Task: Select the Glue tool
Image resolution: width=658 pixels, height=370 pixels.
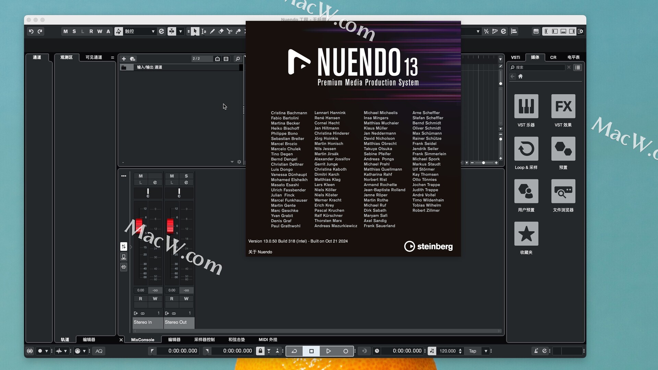Action: tap(238, 31)
